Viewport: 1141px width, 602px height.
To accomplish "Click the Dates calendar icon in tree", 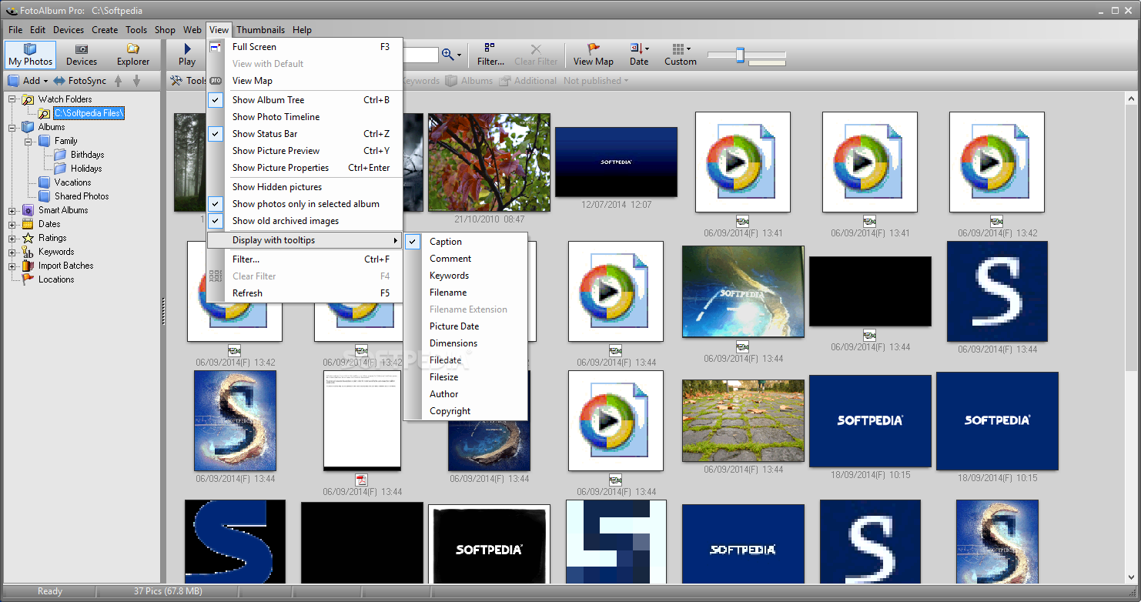I will point(28,224).
